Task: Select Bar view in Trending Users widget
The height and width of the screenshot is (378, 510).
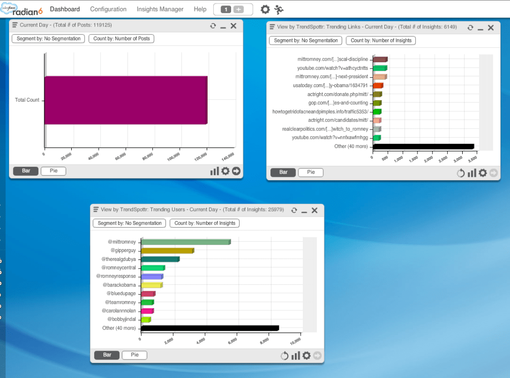Action: (107, 355)
